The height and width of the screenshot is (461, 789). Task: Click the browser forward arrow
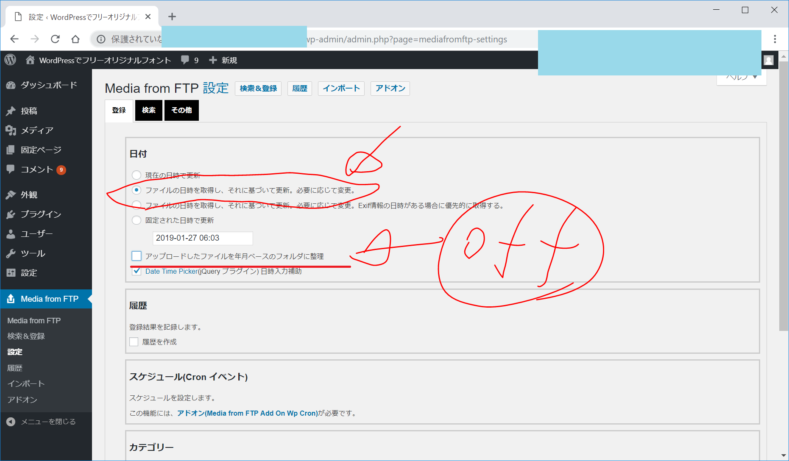pyautogui.click(x=35, y=39)
